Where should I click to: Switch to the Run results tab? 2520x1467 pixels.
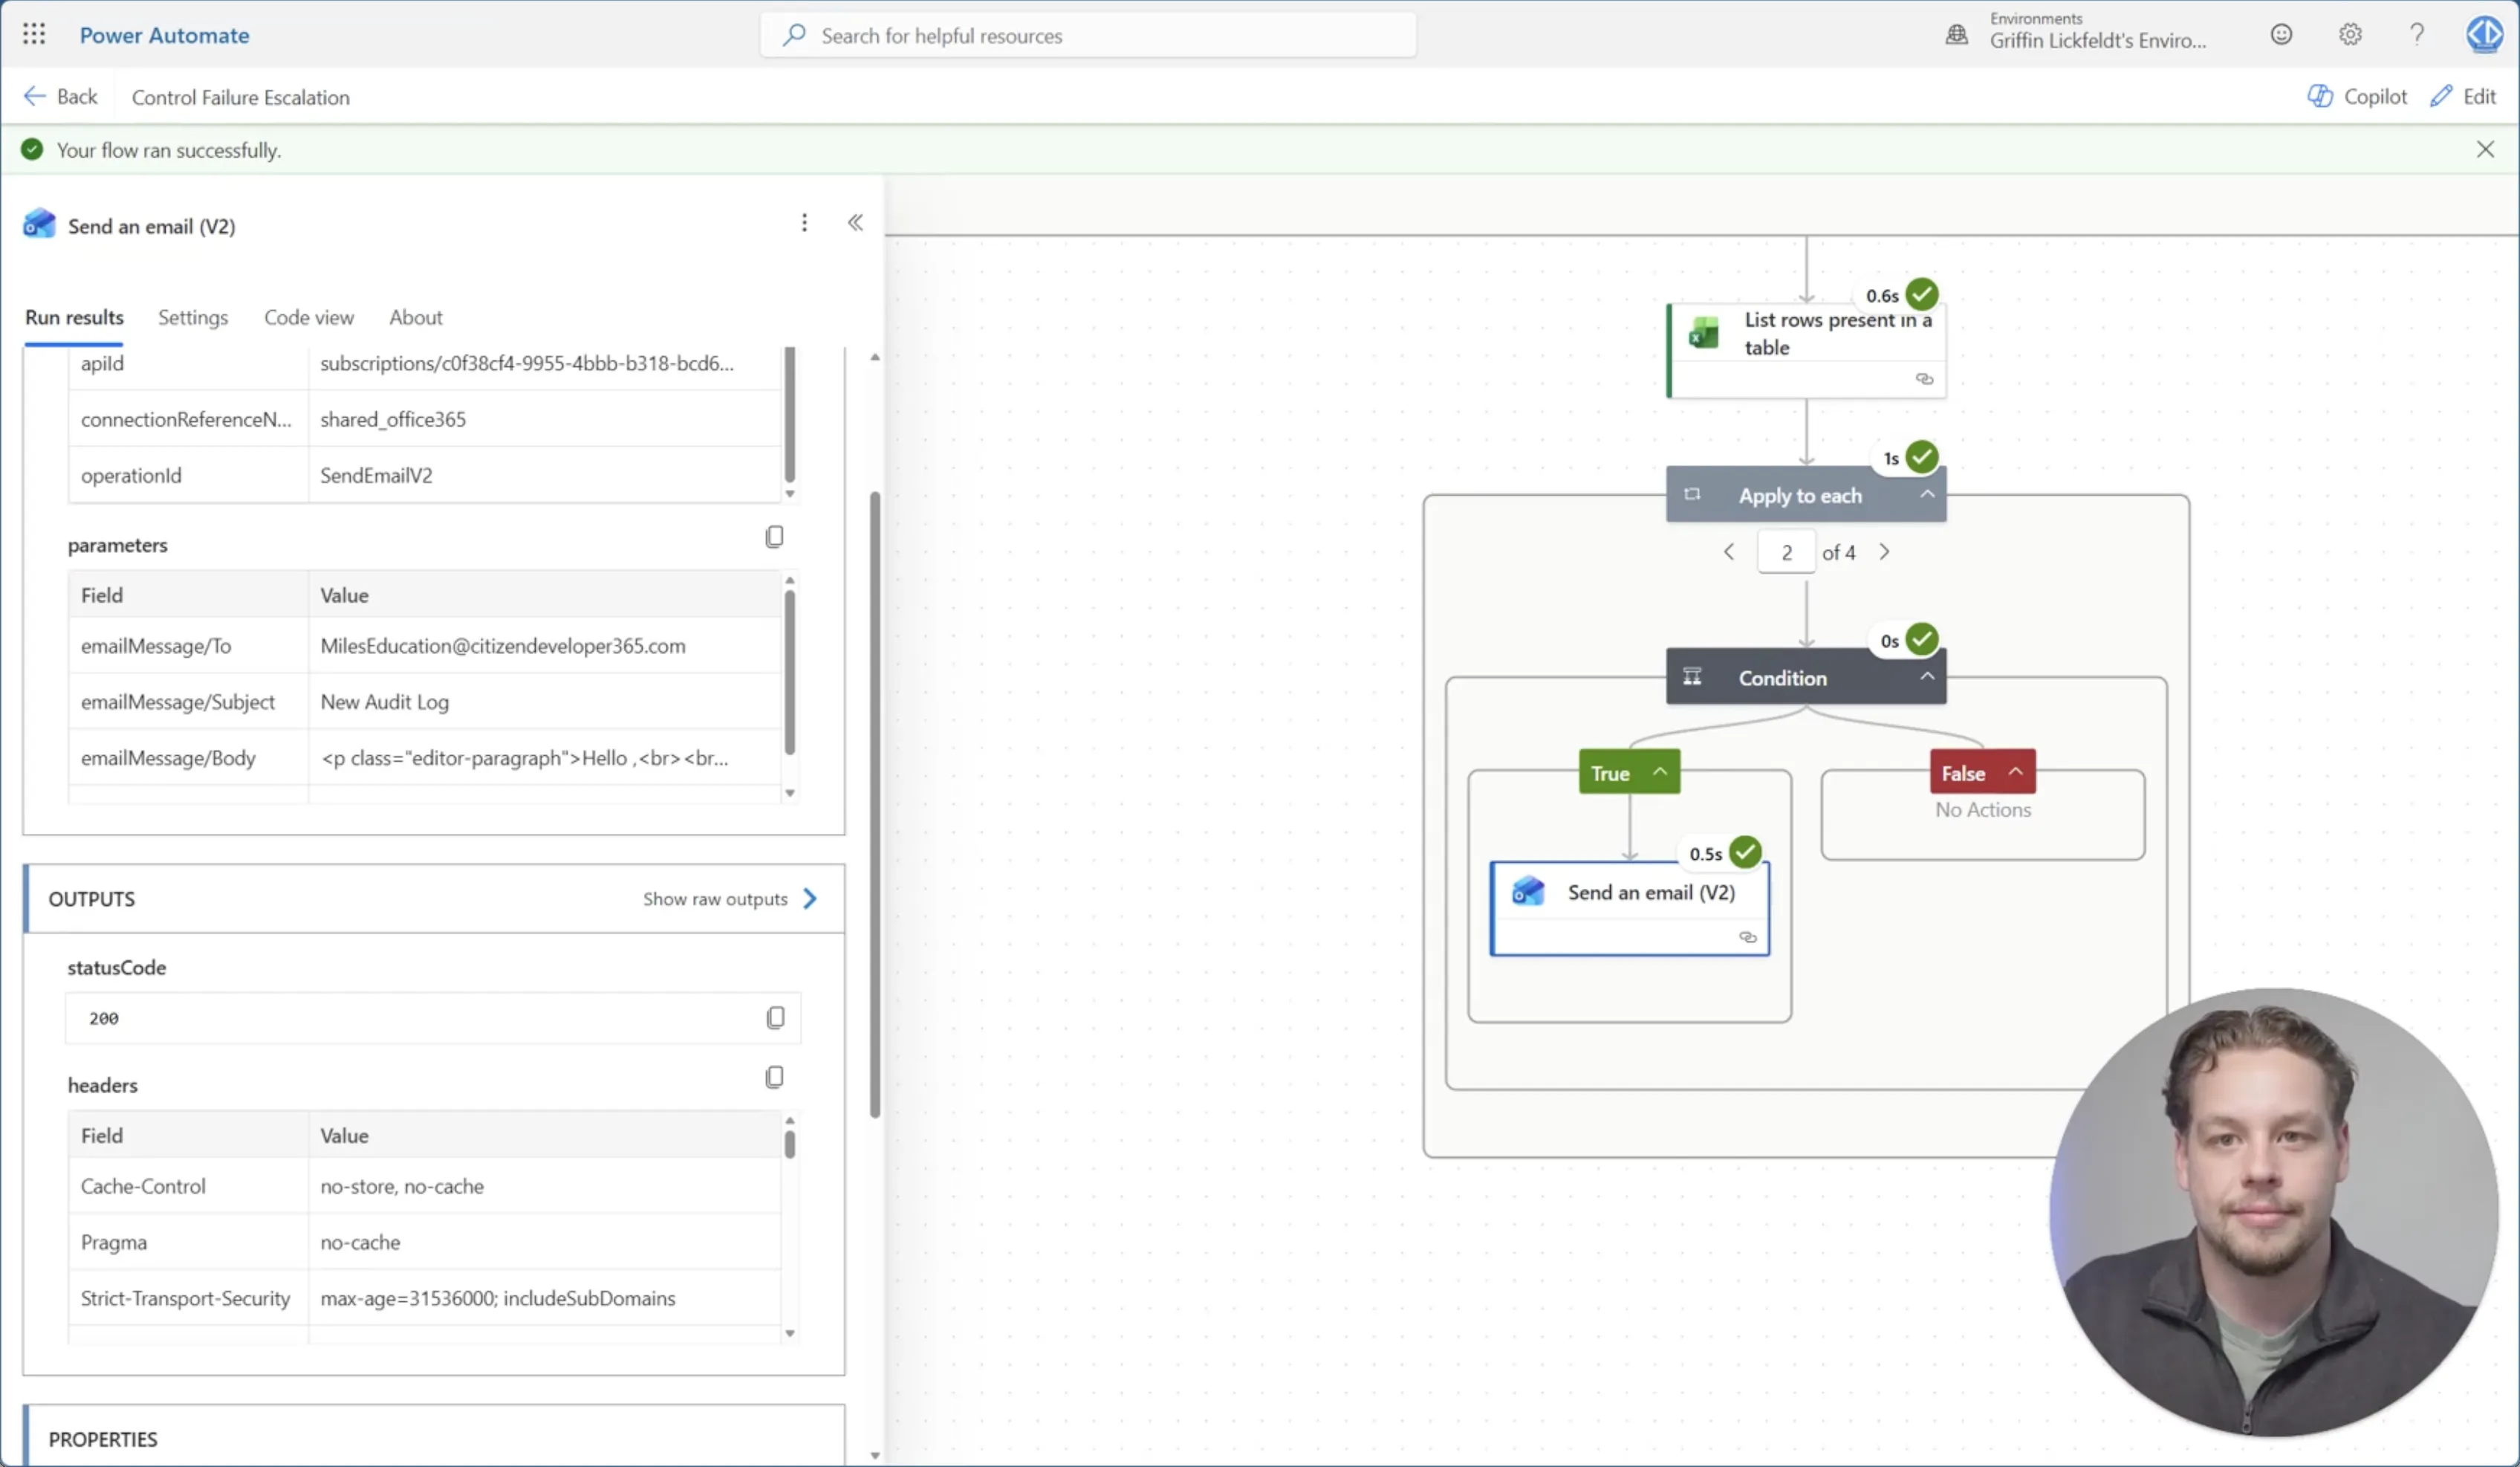pyautogui.click(x=74, y=317)
